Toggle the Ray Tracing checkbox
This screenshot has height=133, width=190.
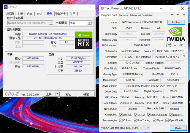(x=135, y=120)
